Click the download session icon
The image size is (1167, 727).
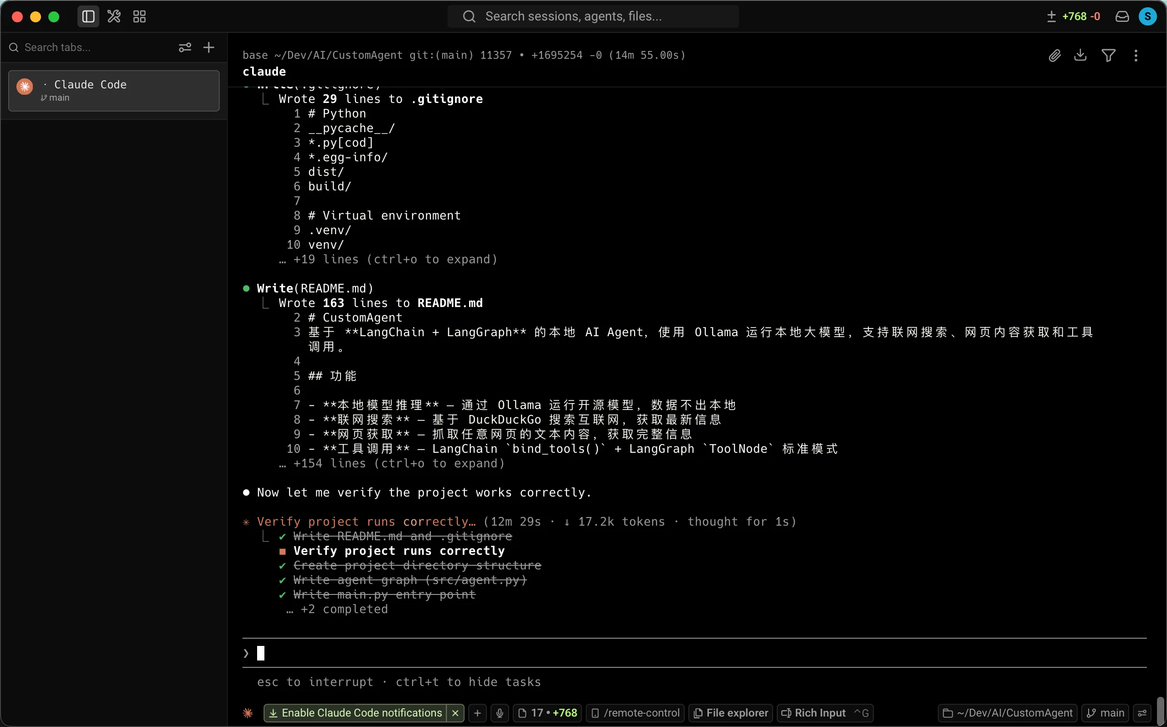pos(1080,55)
